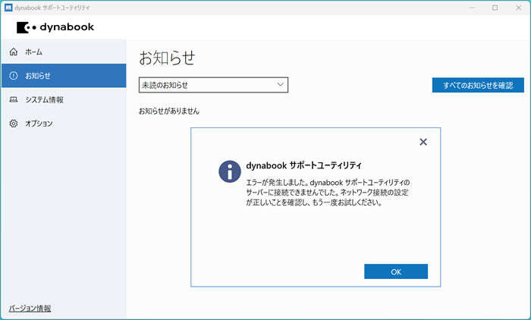This screenshot has height=320, width=531.
Task: Minimize the dynabook window
Action: pos(472,8)
